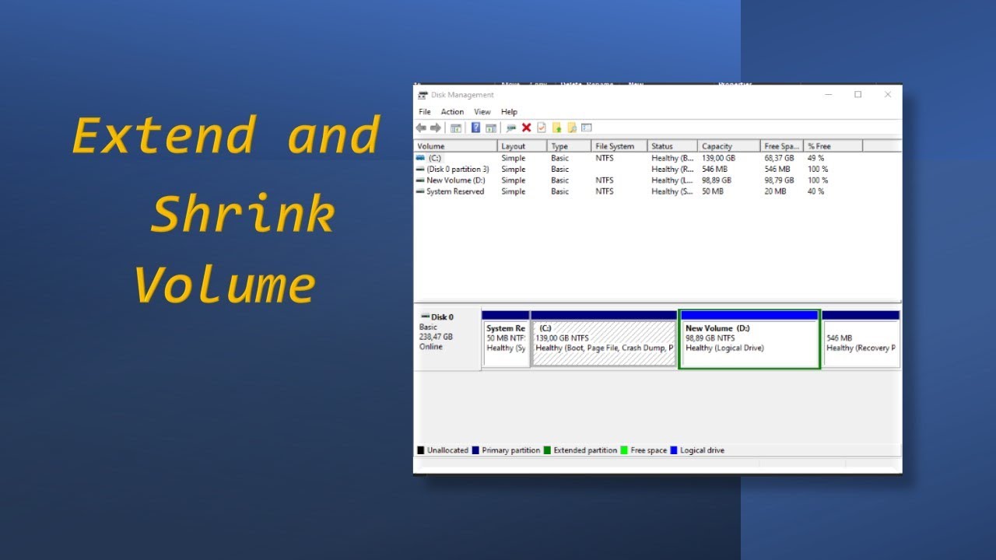Select the Disk 0 Basic 238,47 GB label

pos(447,339)
